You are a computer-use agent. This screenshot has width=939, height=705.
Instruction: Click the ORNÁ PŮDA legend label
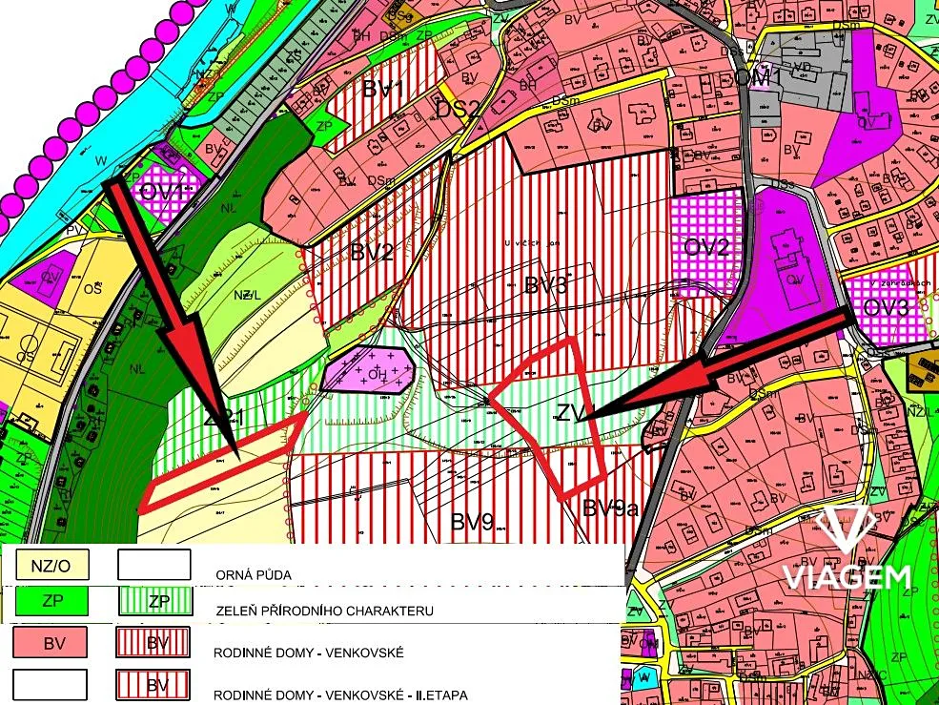click(255, 574)
